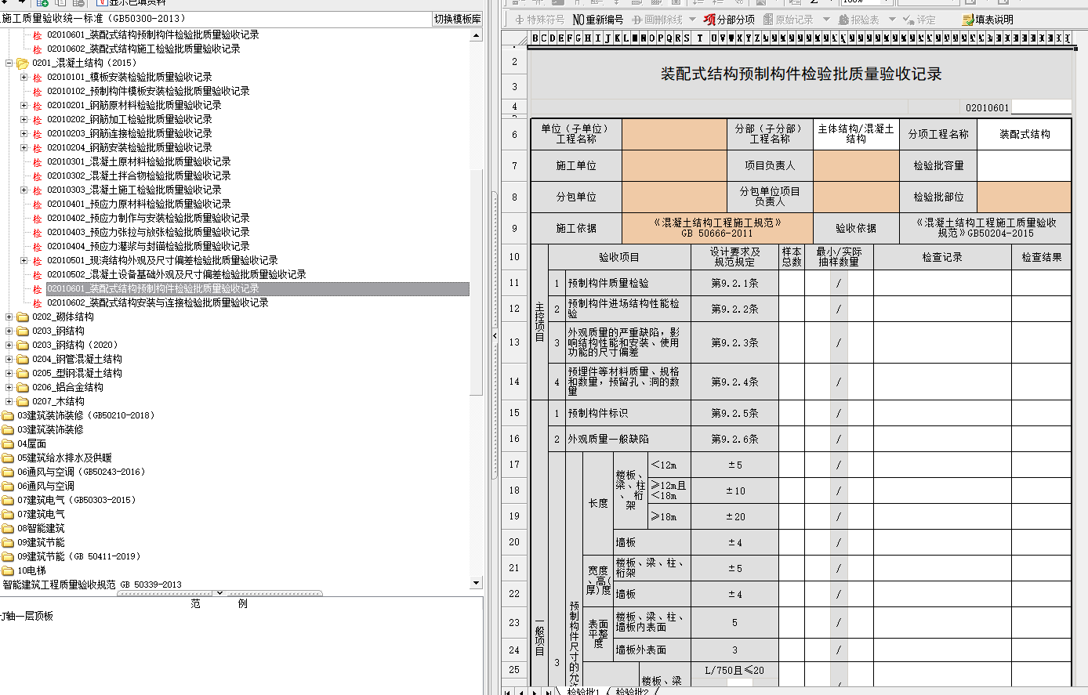Click 装配式结构预制构件检验批质量验收记录 title

(x=801, y=74)
